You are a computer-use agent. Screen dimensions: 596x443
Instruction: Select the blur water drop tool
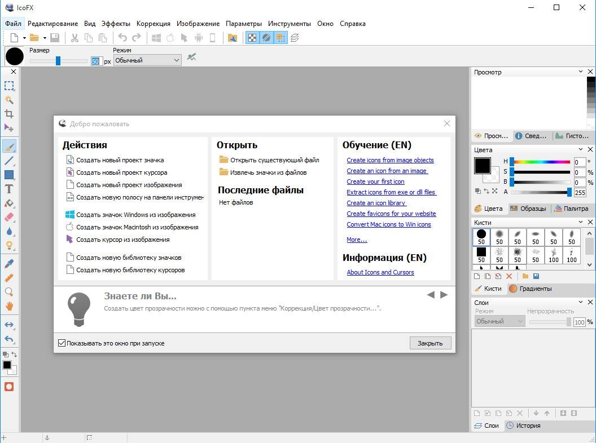[9, 231]
